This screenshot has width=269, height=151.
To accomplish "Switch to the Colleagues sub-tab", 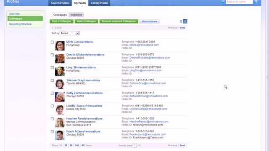I will pyautogui.click(x=60, y=15).
